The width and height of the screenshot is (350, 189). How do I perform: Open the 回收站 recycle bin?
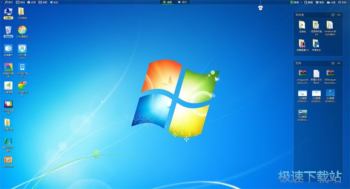pyautogui.click(x=8, y=32)
